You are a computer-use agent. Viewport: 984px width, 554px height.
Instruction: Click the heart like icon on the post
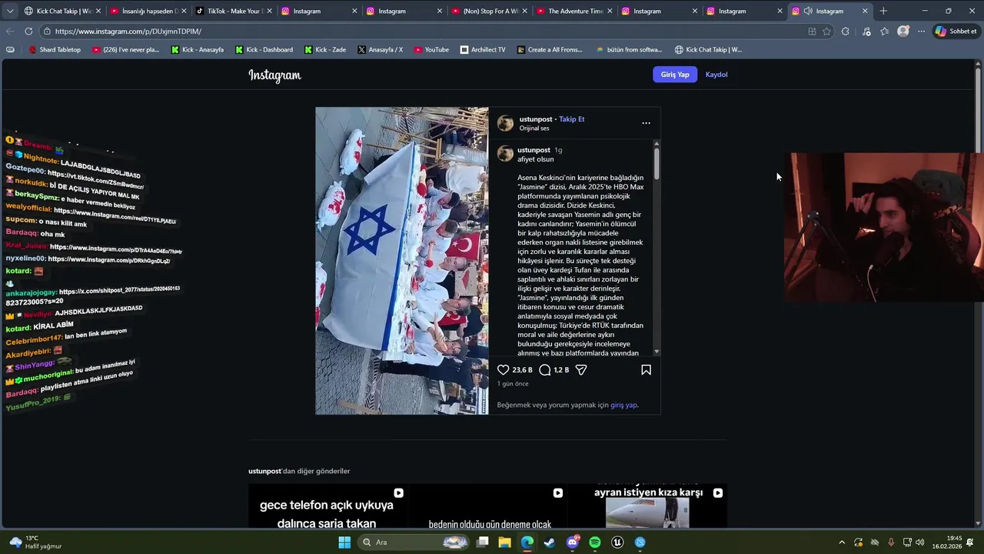(504, 370)
